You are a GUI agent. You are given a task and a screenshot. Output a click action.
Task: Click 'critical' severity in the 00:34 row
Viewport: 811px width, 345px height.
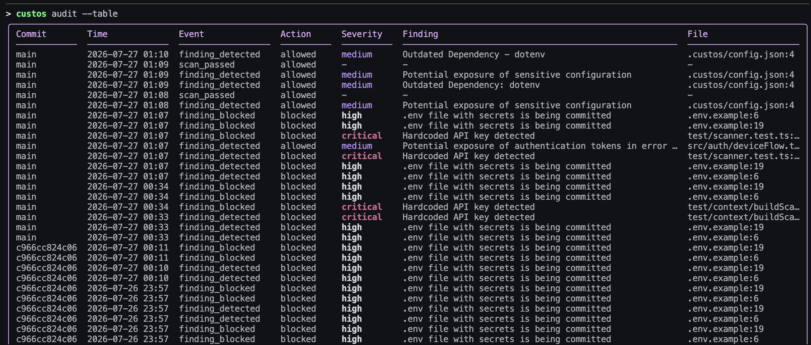click(x=362, y=207)
